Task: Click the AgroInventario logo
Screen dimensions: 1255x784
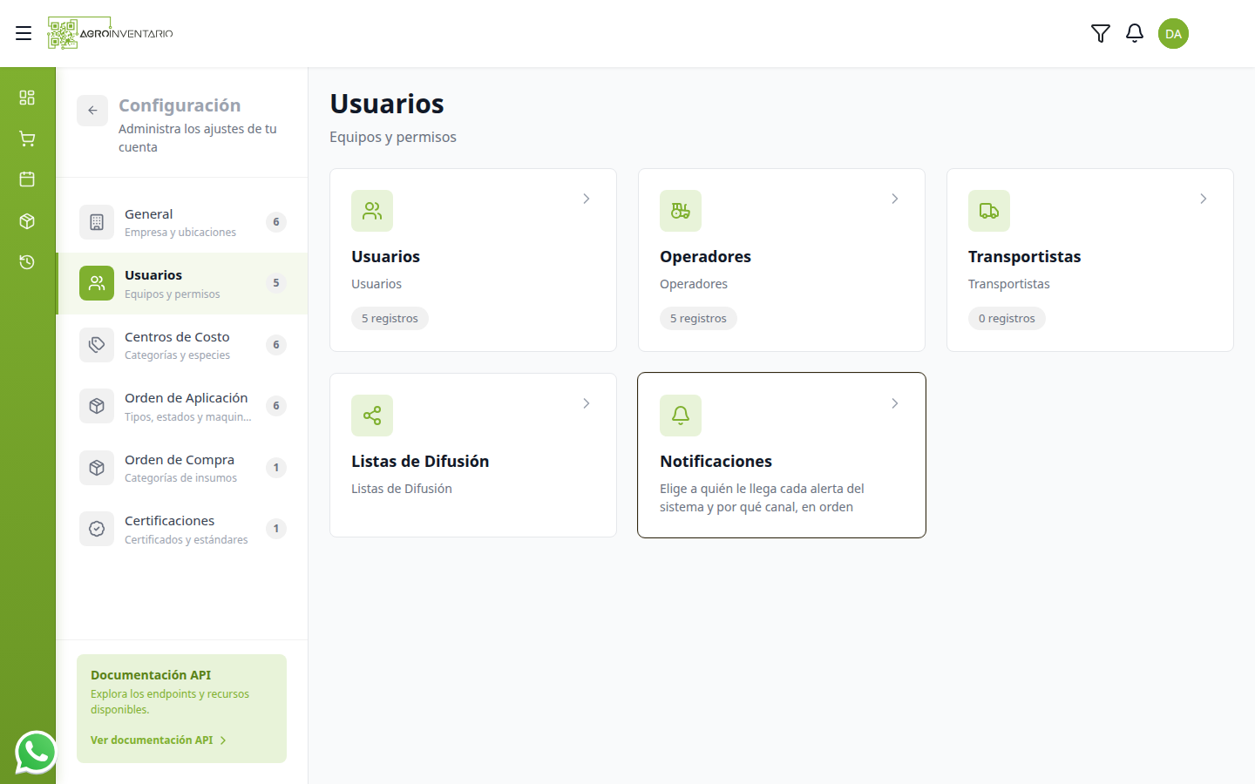Action: [x=111, y=33]
